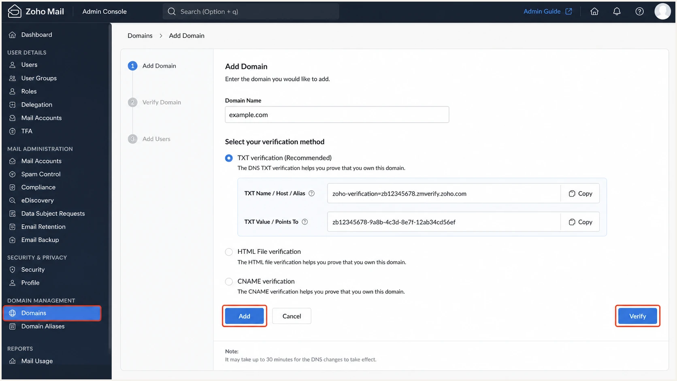
Task: Click the Admin Console label
Action: pyautogui.click(x=104, y=11)
